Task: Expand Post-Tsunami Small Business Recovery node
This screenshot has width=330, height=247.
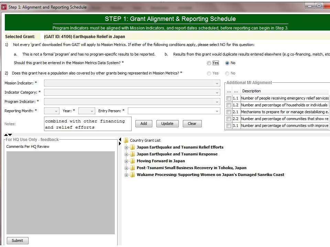Action: 126,168
